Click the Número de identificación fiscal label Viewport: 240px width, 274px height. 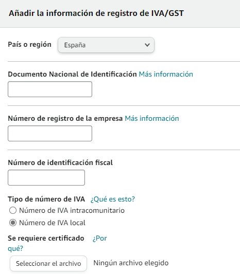tap(60, 162)
